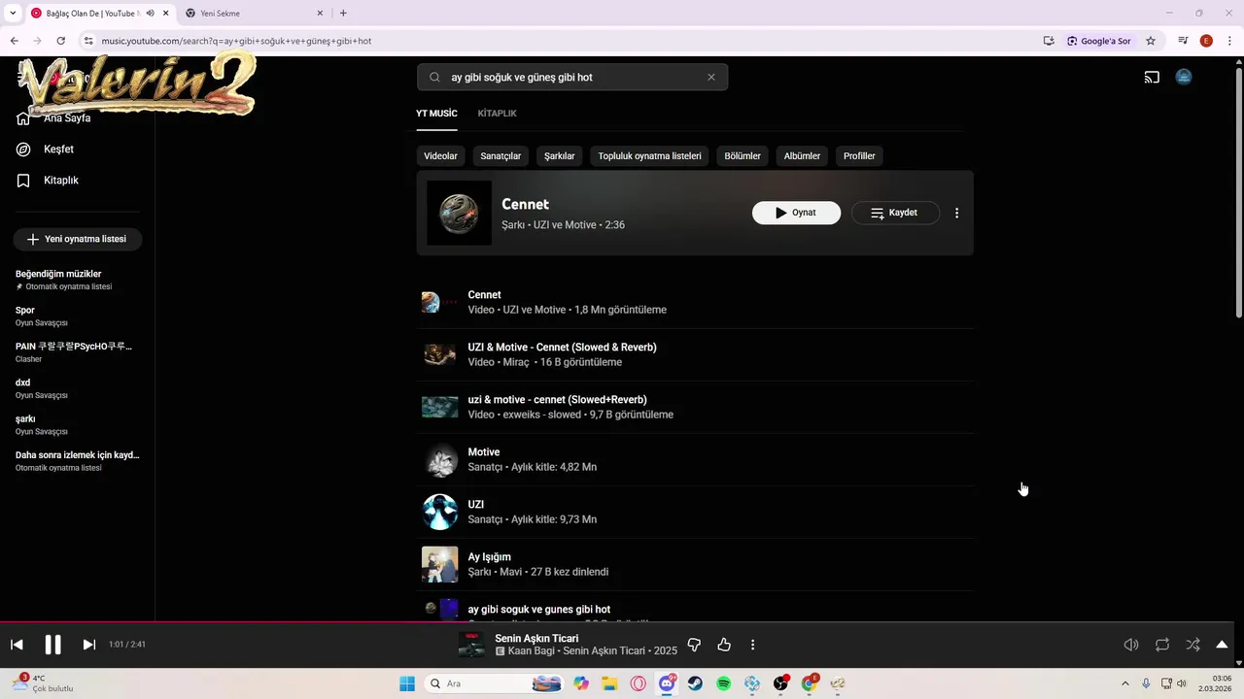Filter results by Albümler
The width and height of the screenshot is (1244, 699).
coord(802,156)
